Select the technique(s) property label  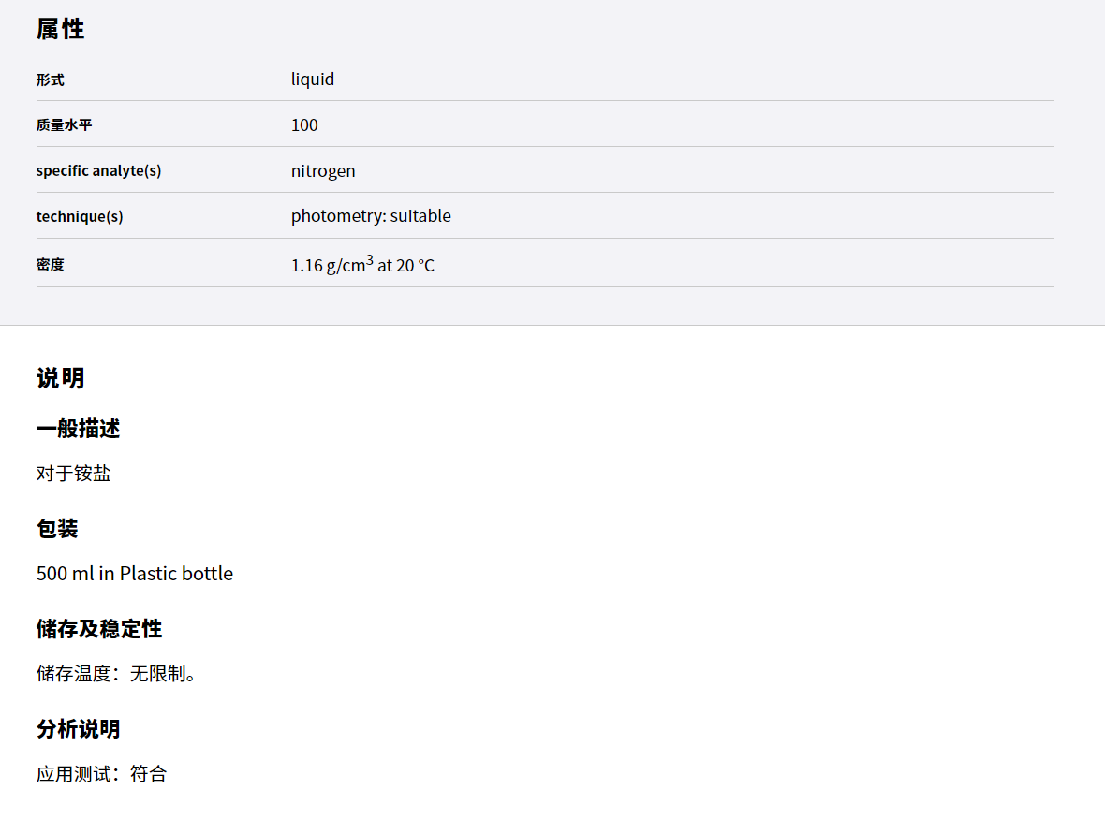pos(80,217)
